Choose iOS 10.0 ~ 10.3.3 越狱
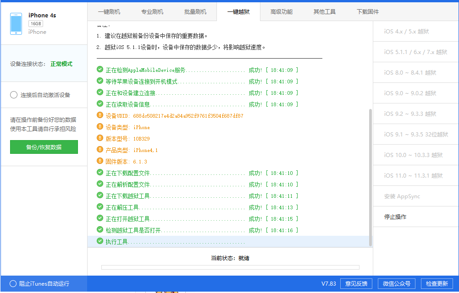 pyautogui.click(x=416, y=155)
